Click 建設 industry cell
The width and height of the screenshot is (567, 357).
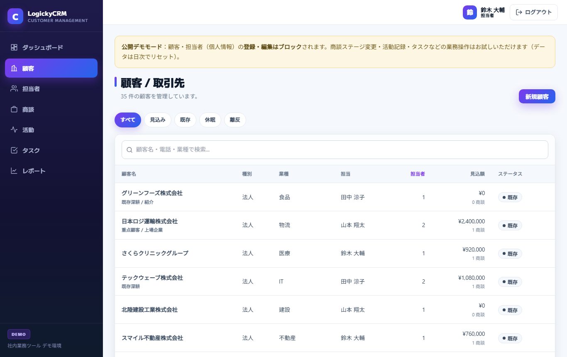point(284,310)
